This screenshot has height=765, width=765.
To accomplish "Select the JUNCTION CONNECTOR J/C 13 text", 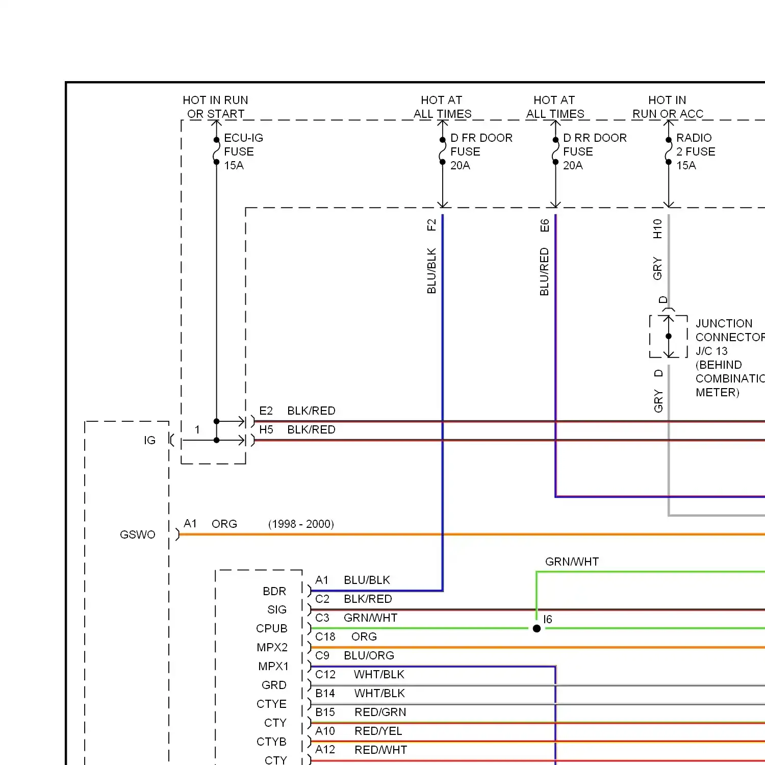I will [x=730, y=337].
